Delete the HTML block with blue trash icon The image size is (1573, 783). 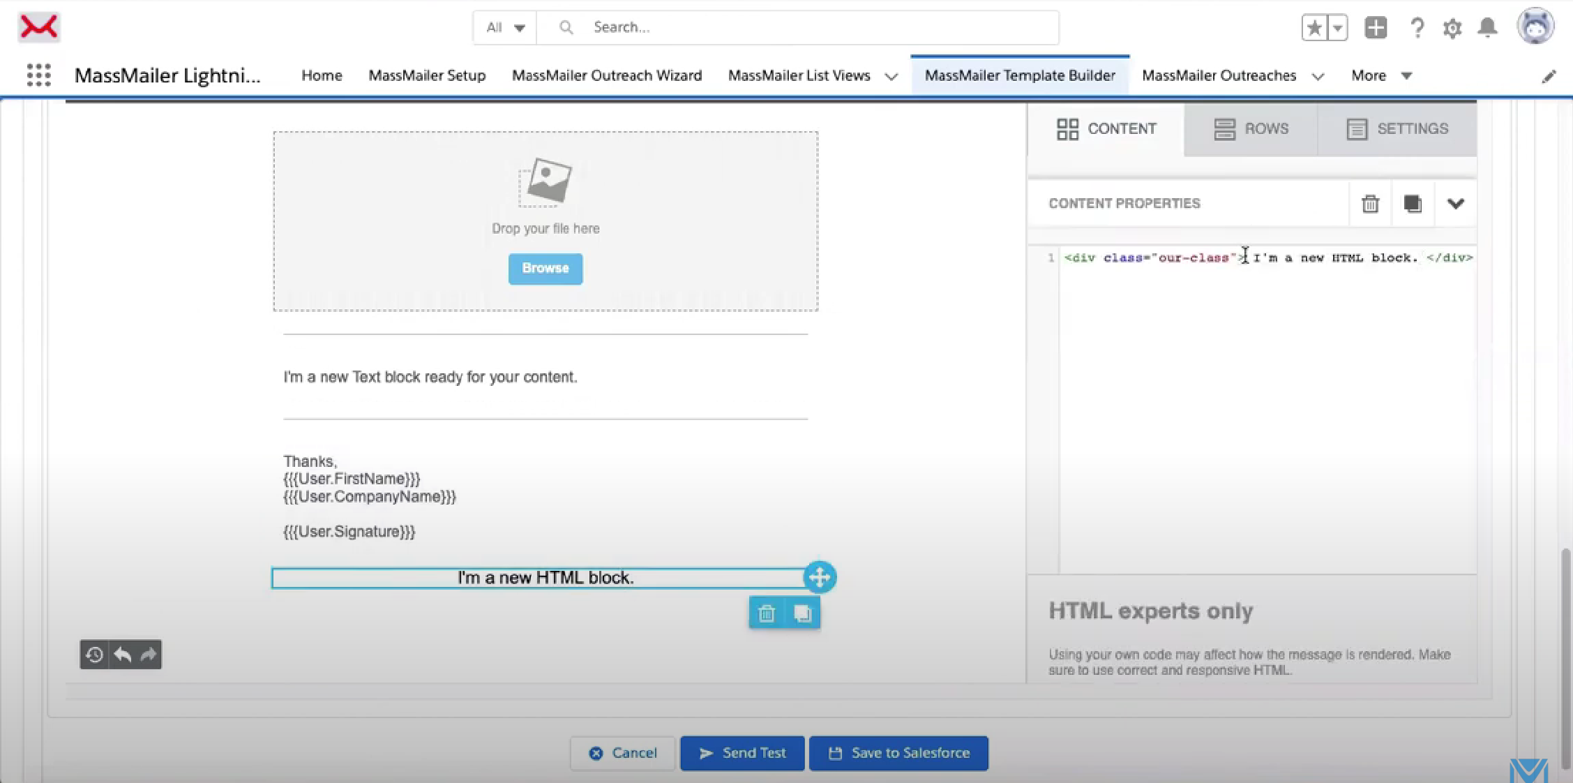767,613
